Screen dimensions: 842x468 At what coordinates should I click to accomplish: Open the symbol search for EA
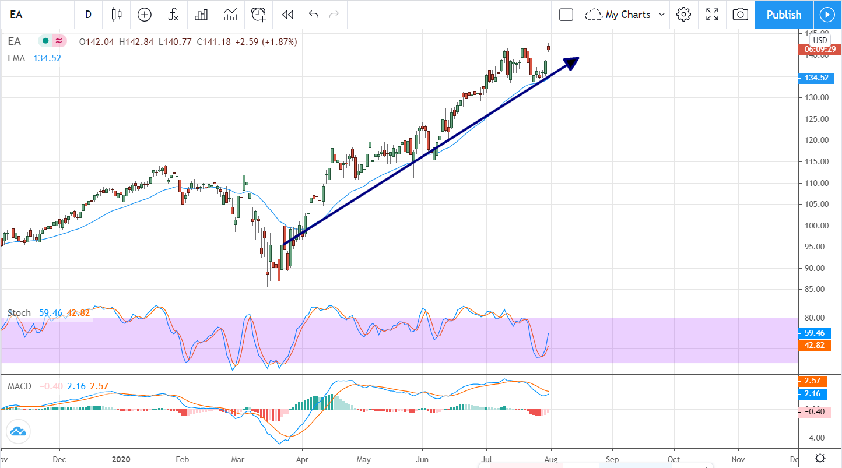[16, 14]
